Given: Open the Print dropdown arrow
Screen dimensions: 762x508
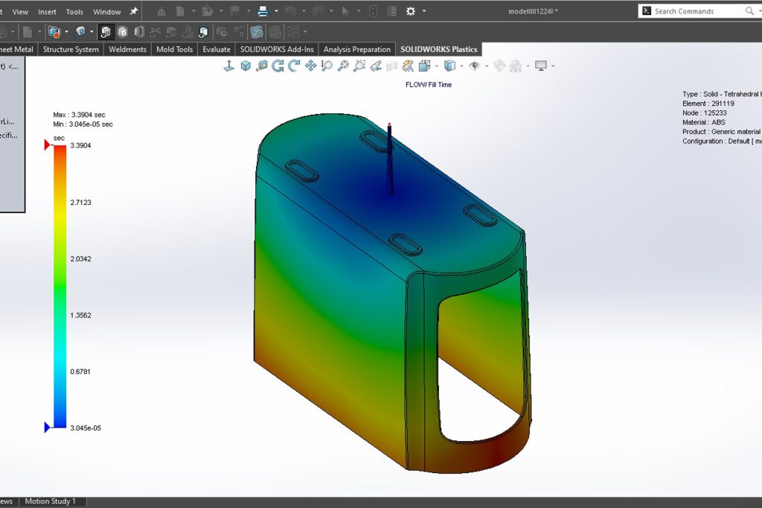Looking at the screenshot, I should pyautogui.click(x=277, y=11).
